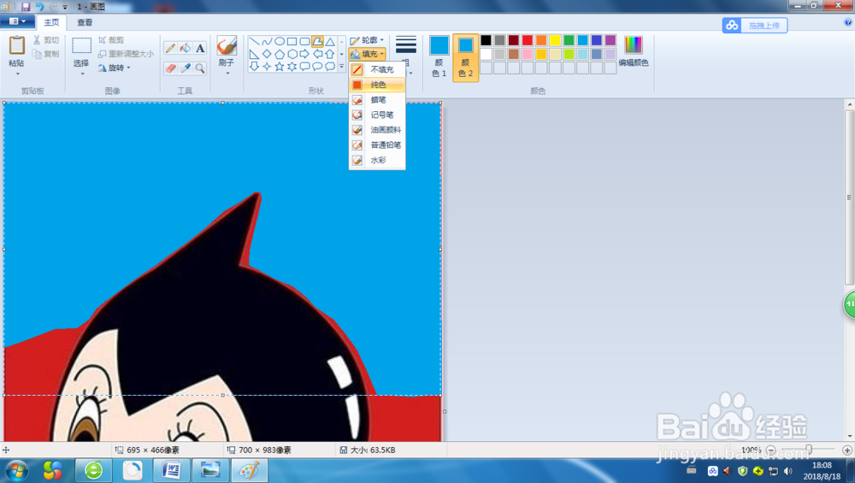
Task: Click the drag upload (拖拽上传) button
Action: (x=755, y=25)
